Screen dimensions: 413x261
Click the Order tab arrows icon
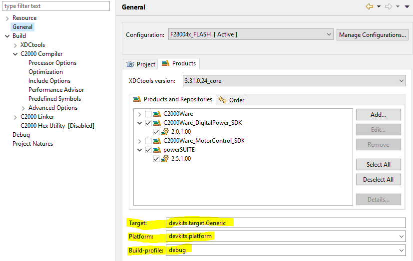coord(223,100)
